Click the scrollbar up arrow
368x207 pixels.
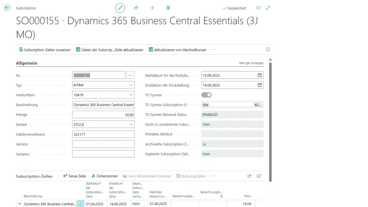(270, 60)
